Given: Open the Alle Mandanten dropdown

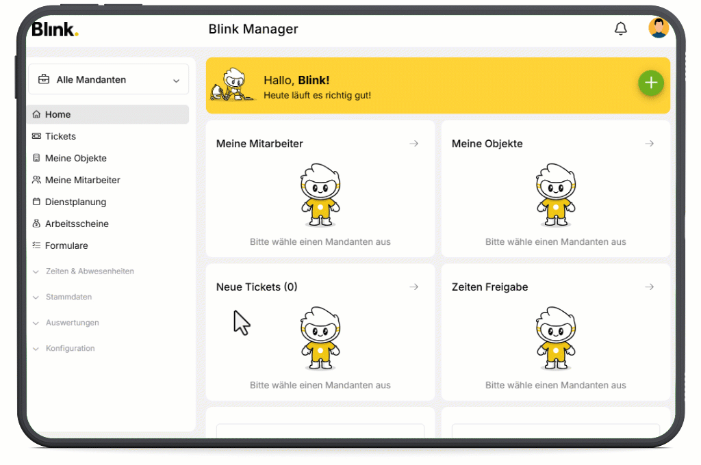Looking at the screenshot, I should click(x=109, y=79).
